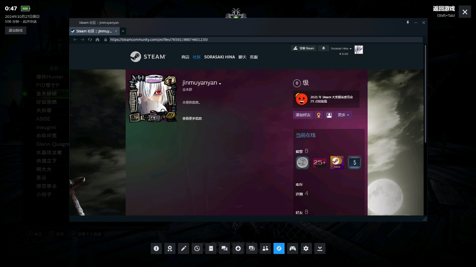Open the discussions chat icon in the overlay bar
Viewport: 476px width, 267px height.
[224, 248]
